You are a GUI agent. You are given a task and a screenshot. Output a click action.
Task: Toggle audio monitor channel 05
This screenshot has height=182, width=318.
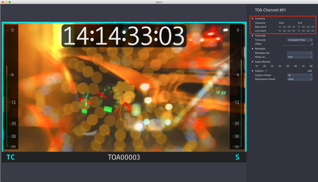pyautogui.click(x=288, y=66)
